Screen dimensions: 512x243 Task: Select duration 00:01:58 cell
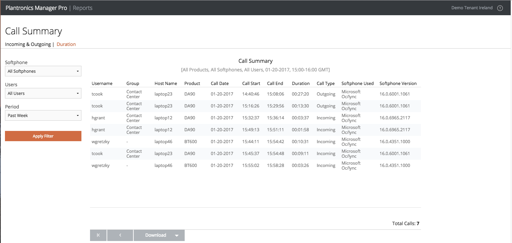click(301, 130)
